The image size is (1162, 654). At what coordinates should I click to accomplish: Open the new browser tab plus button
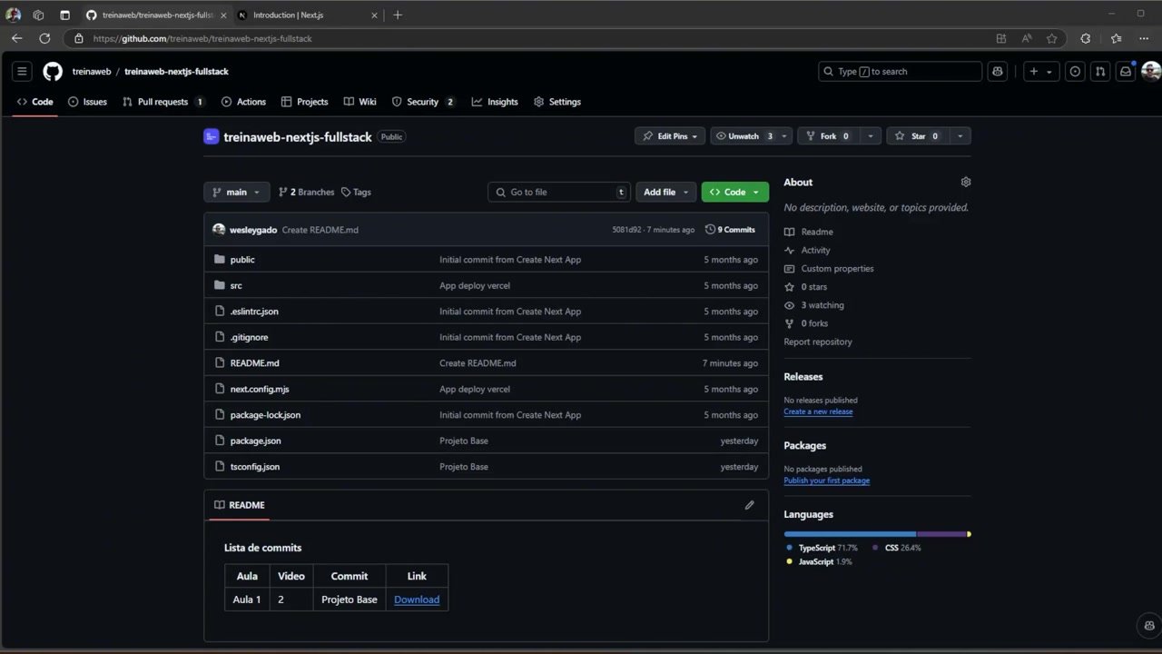click(x=398, y=15)
